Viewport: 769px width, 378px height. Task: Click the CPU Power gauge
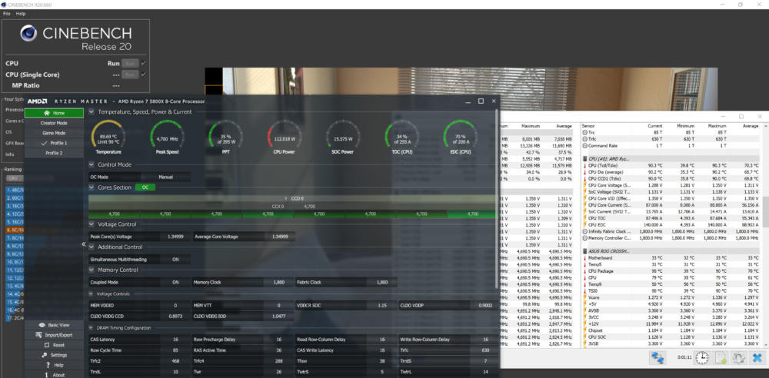pyautogui.click(x=285, y=138)
